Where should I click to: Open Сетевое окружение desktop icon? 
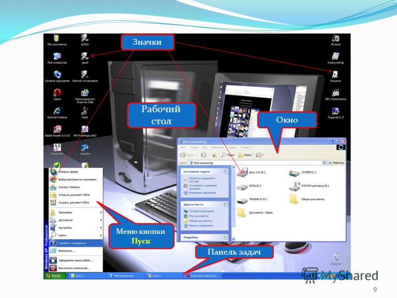click(57, 76)
